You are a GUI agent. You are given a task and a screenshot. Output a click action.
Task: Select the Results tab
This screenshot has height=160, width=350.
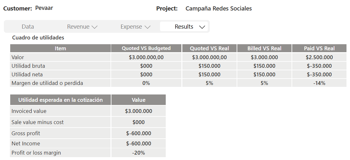pos(184,27)
